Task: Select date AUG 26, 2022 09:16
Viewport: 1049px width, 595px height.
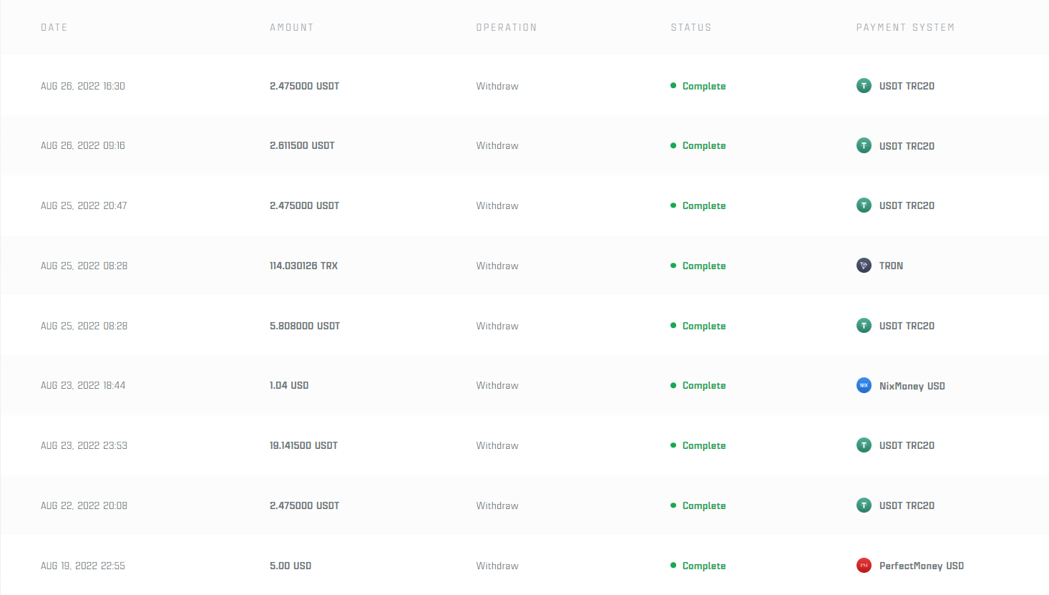Action: click(83, 145)
